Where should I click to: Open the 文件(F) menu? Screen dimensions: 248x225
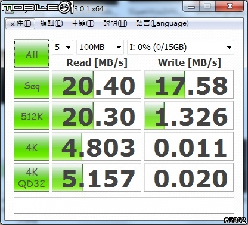[x=20, y=24]
